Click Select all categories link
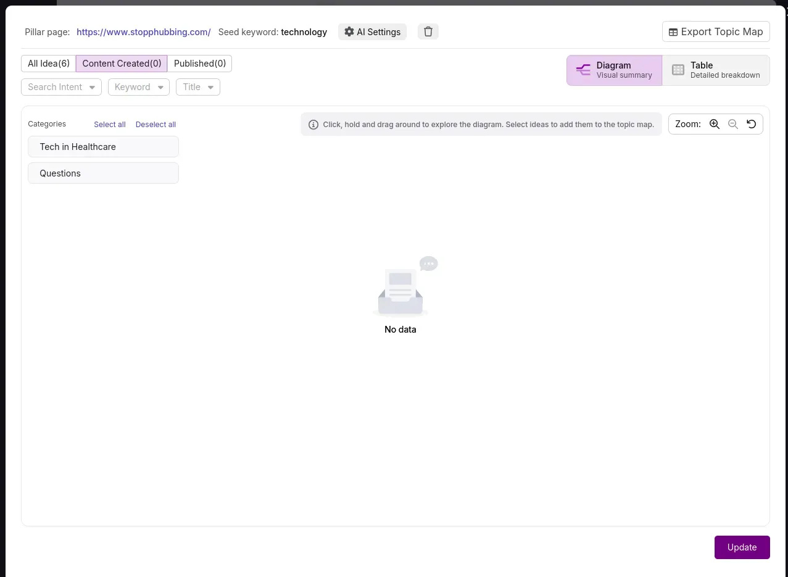 tap(110, 125)
